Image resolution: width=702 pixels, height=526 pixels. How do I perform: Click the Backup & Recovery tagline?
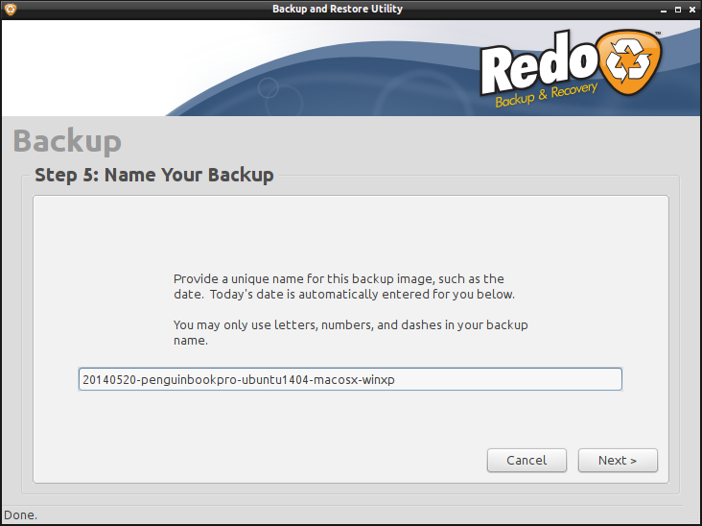(547, 96)
